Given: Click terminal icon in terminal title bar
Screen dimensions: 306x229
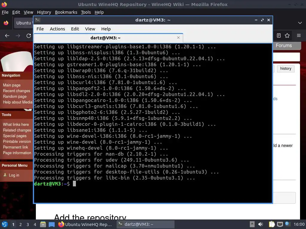Looking at the screenshot, I should coord(38,20).
